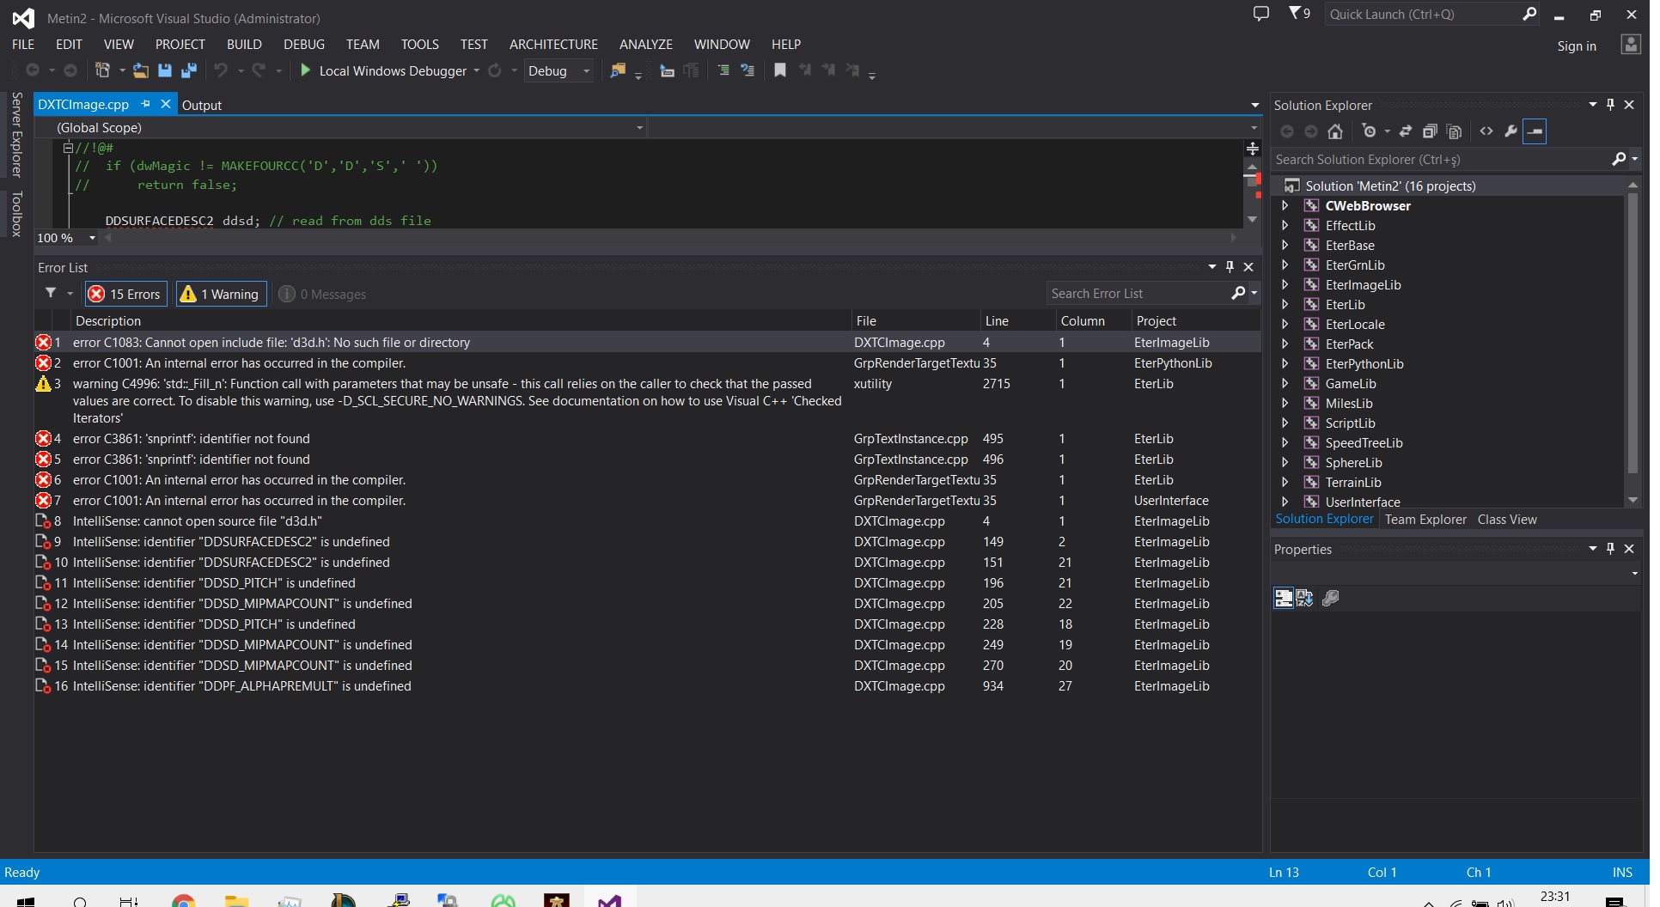Switch to the Team Explorer tab
The image size is (1660, 907).
(x=1425, y=519)
